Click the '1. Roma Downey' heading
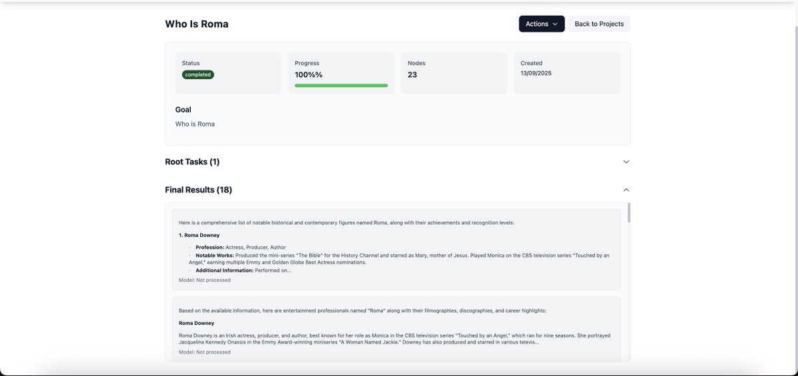The height and width of the screenshot is (376, 798). point(199,235)
